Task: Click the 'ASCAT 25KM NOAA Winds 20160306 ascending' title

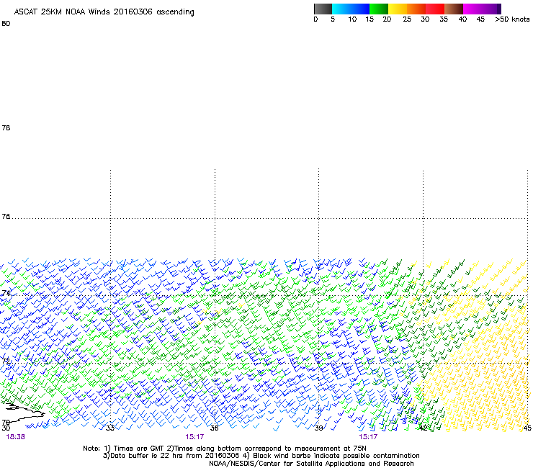Action: click(x=104, y=12)
